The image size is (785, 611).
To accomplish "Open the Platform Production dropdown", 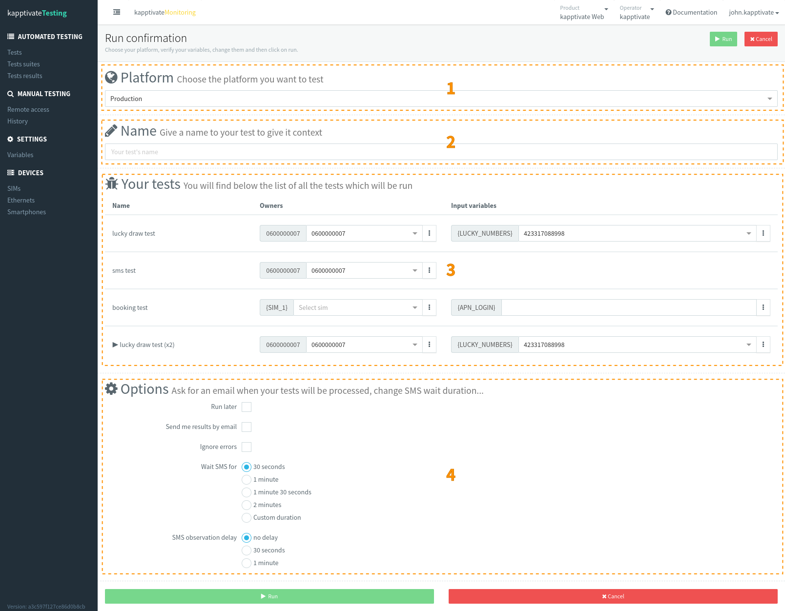I will 441,99.
